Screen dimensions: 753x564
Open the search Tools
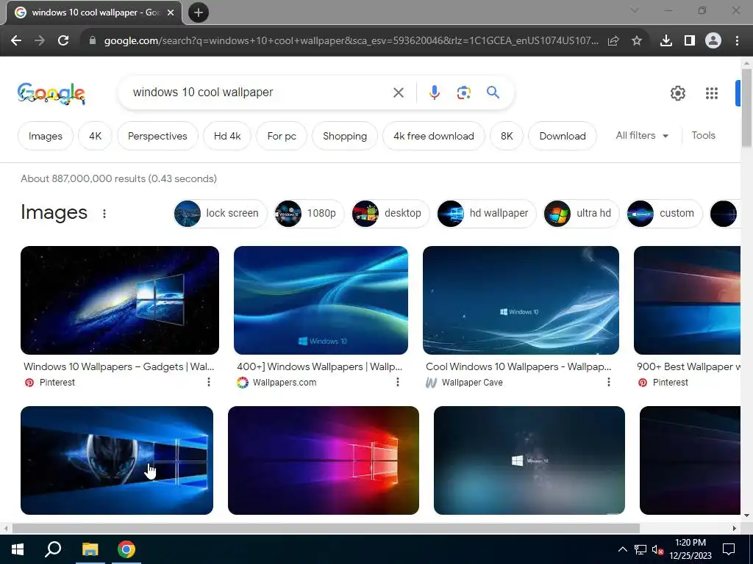click(x=703, y=136)
